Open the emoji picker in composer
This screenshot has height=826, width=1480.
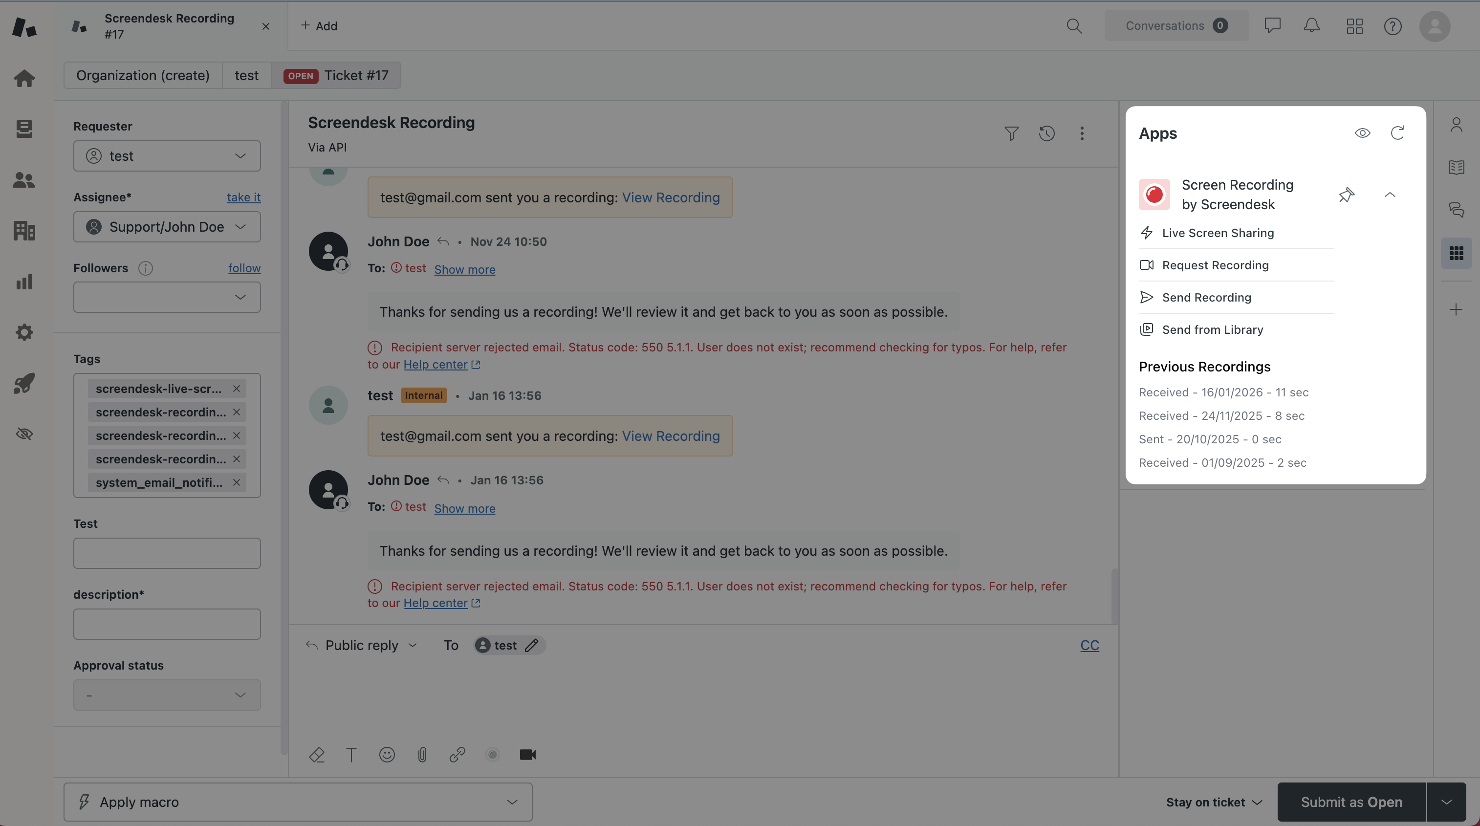tap(387, 755)
